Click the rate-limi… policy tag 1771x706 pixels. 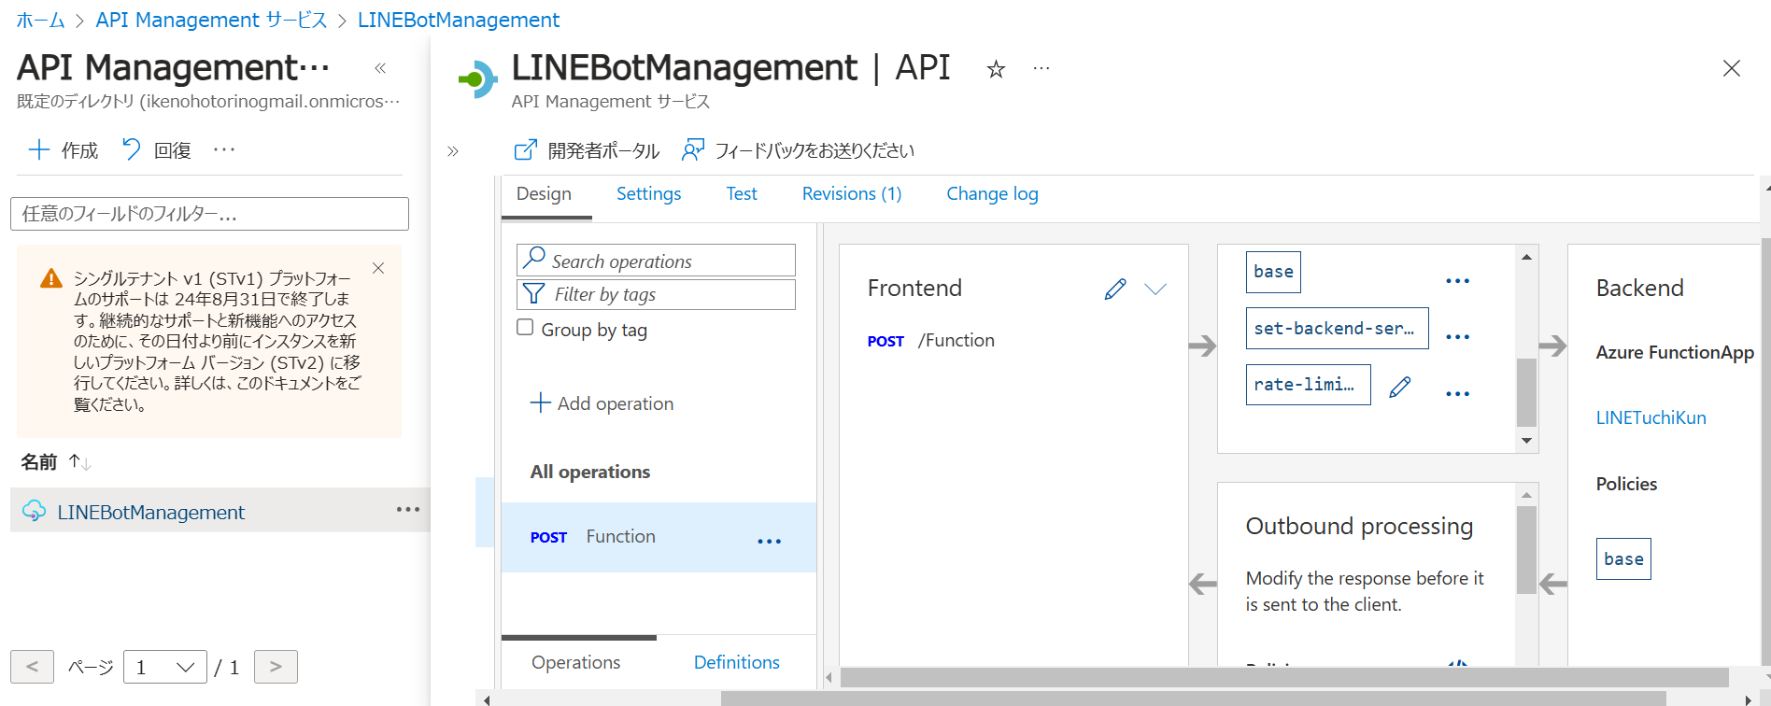click(x=1308, y=385)
